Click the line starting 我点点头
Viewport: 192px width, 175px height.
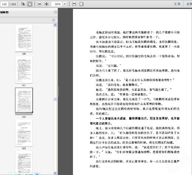[x=123, y=94]
